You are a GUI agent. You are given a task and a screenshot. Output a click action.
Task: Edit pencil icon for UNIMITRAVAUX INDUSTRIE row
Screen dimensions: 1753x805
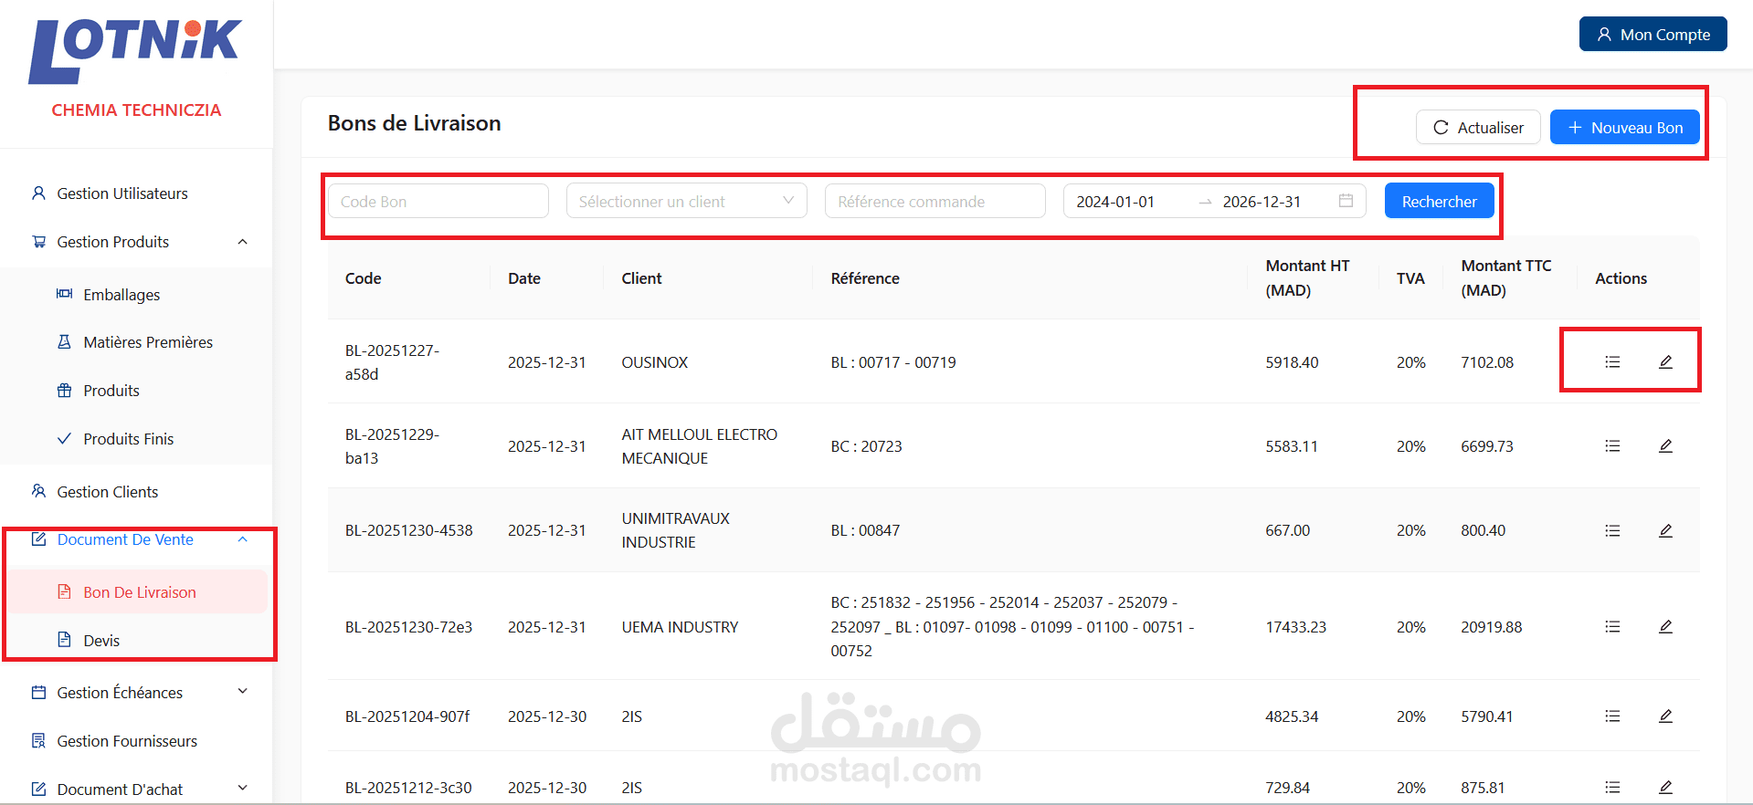[x=1665, y=530]
